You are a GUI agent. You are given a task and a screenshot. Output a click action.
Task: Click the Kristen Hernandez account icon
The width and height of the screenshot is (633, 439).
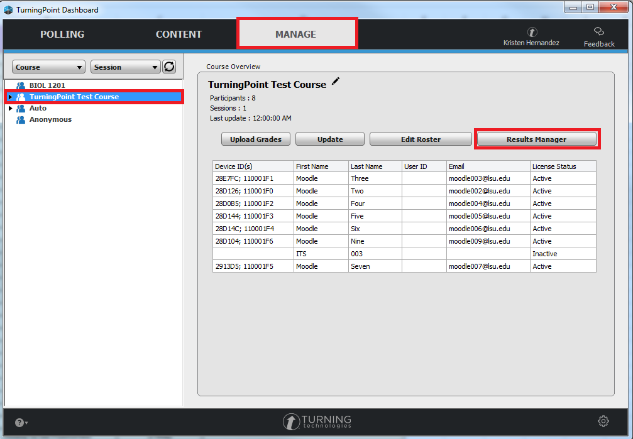[x=532, y=32]
